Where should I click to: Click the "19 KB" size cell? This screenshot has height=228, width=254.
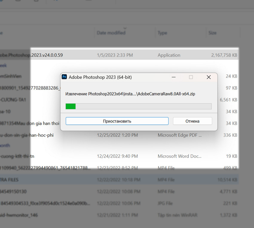(x=232, y=156)
